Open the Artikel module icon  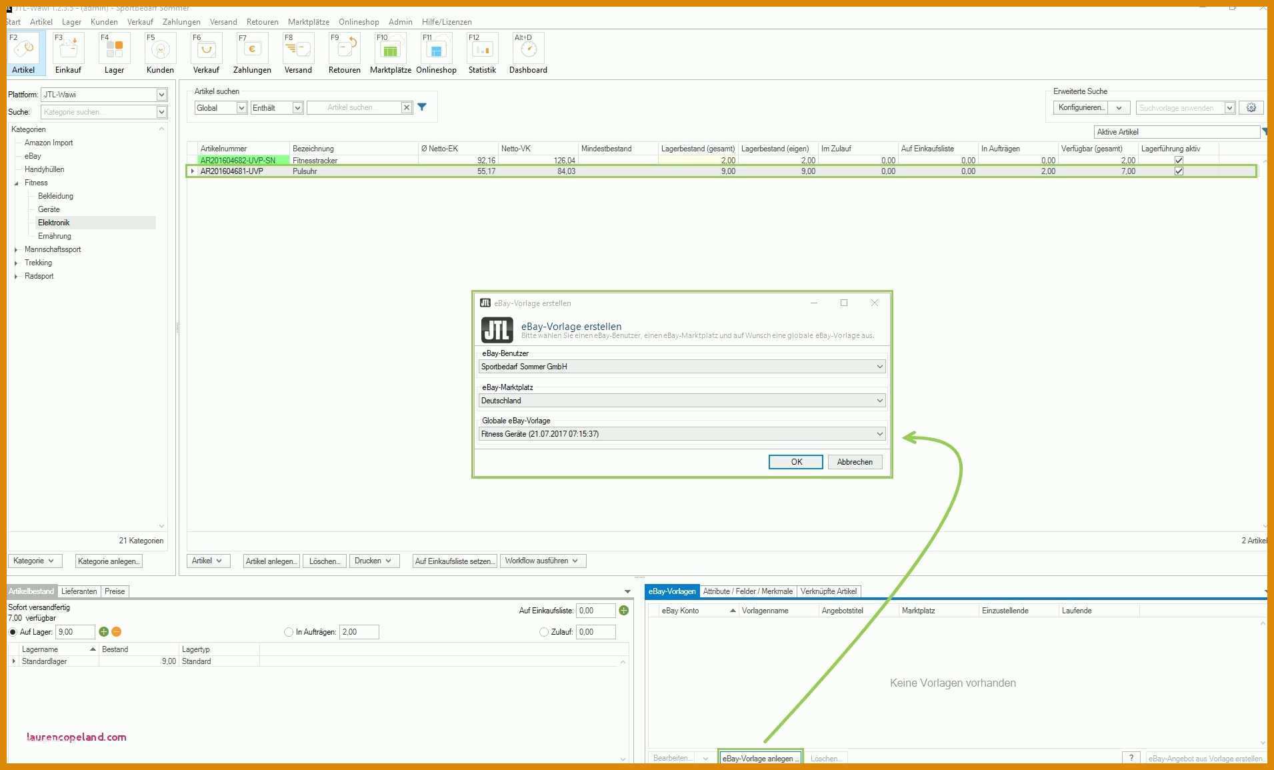25,53
